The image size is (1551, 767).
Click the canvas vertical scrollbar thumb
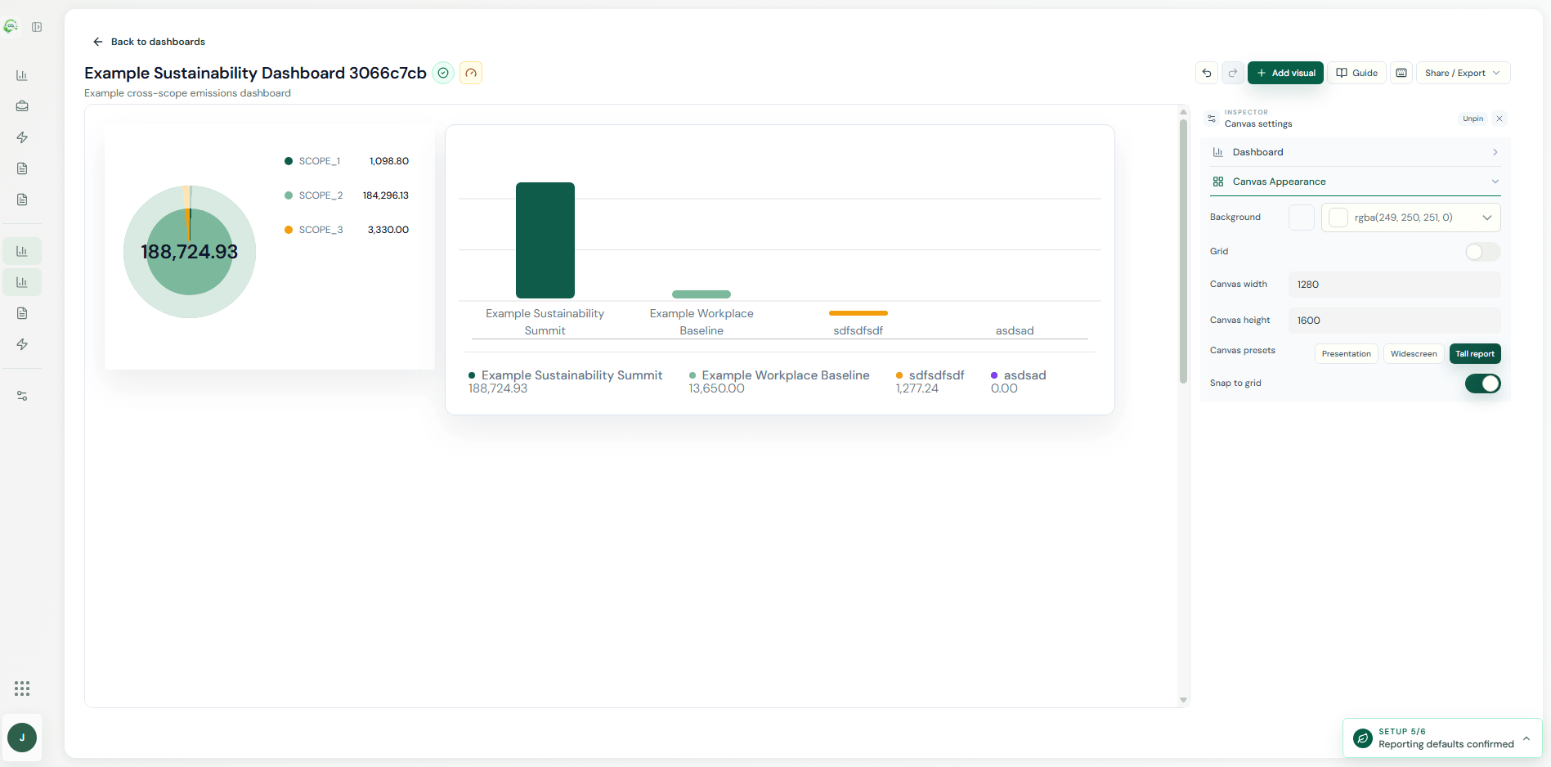pyautogui.click(x=1183, y=251)
